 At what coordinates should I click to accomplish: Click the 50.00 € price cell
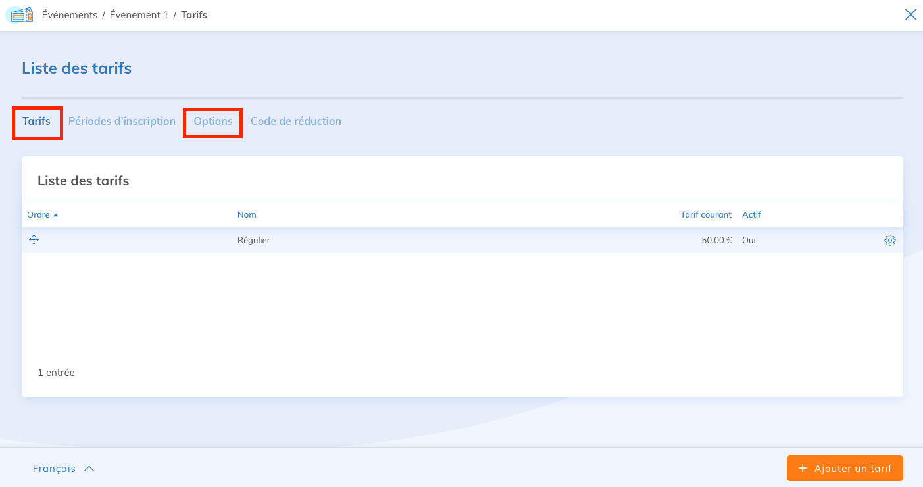pyautogui.click(x=716, y=241)
